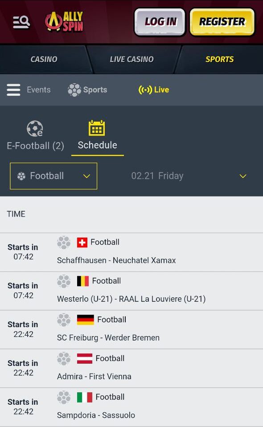Select the Sports tab
This screenshot has height=427, width=263.
219,59
